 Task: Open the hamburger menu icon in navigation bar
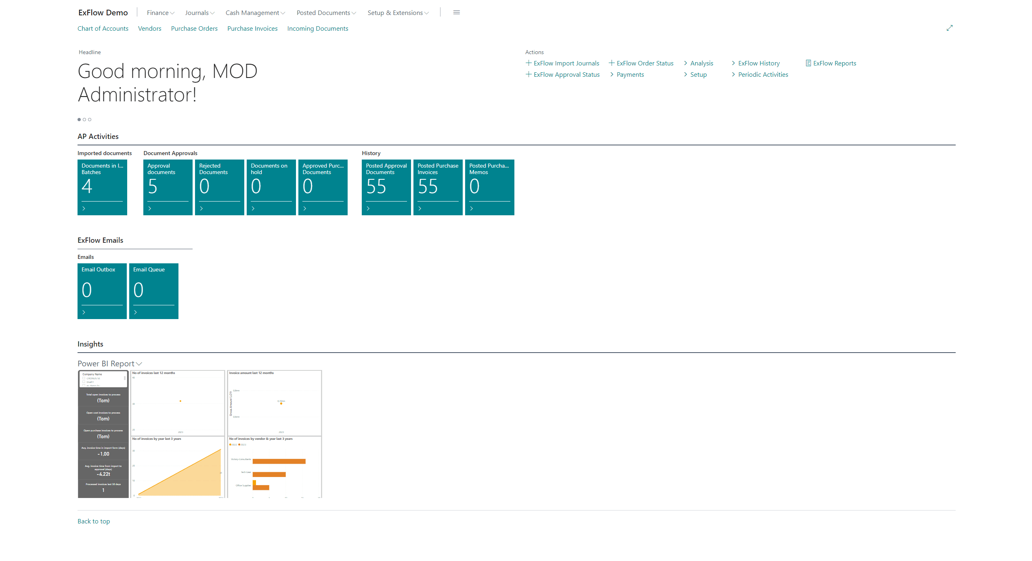coord(456,13)
